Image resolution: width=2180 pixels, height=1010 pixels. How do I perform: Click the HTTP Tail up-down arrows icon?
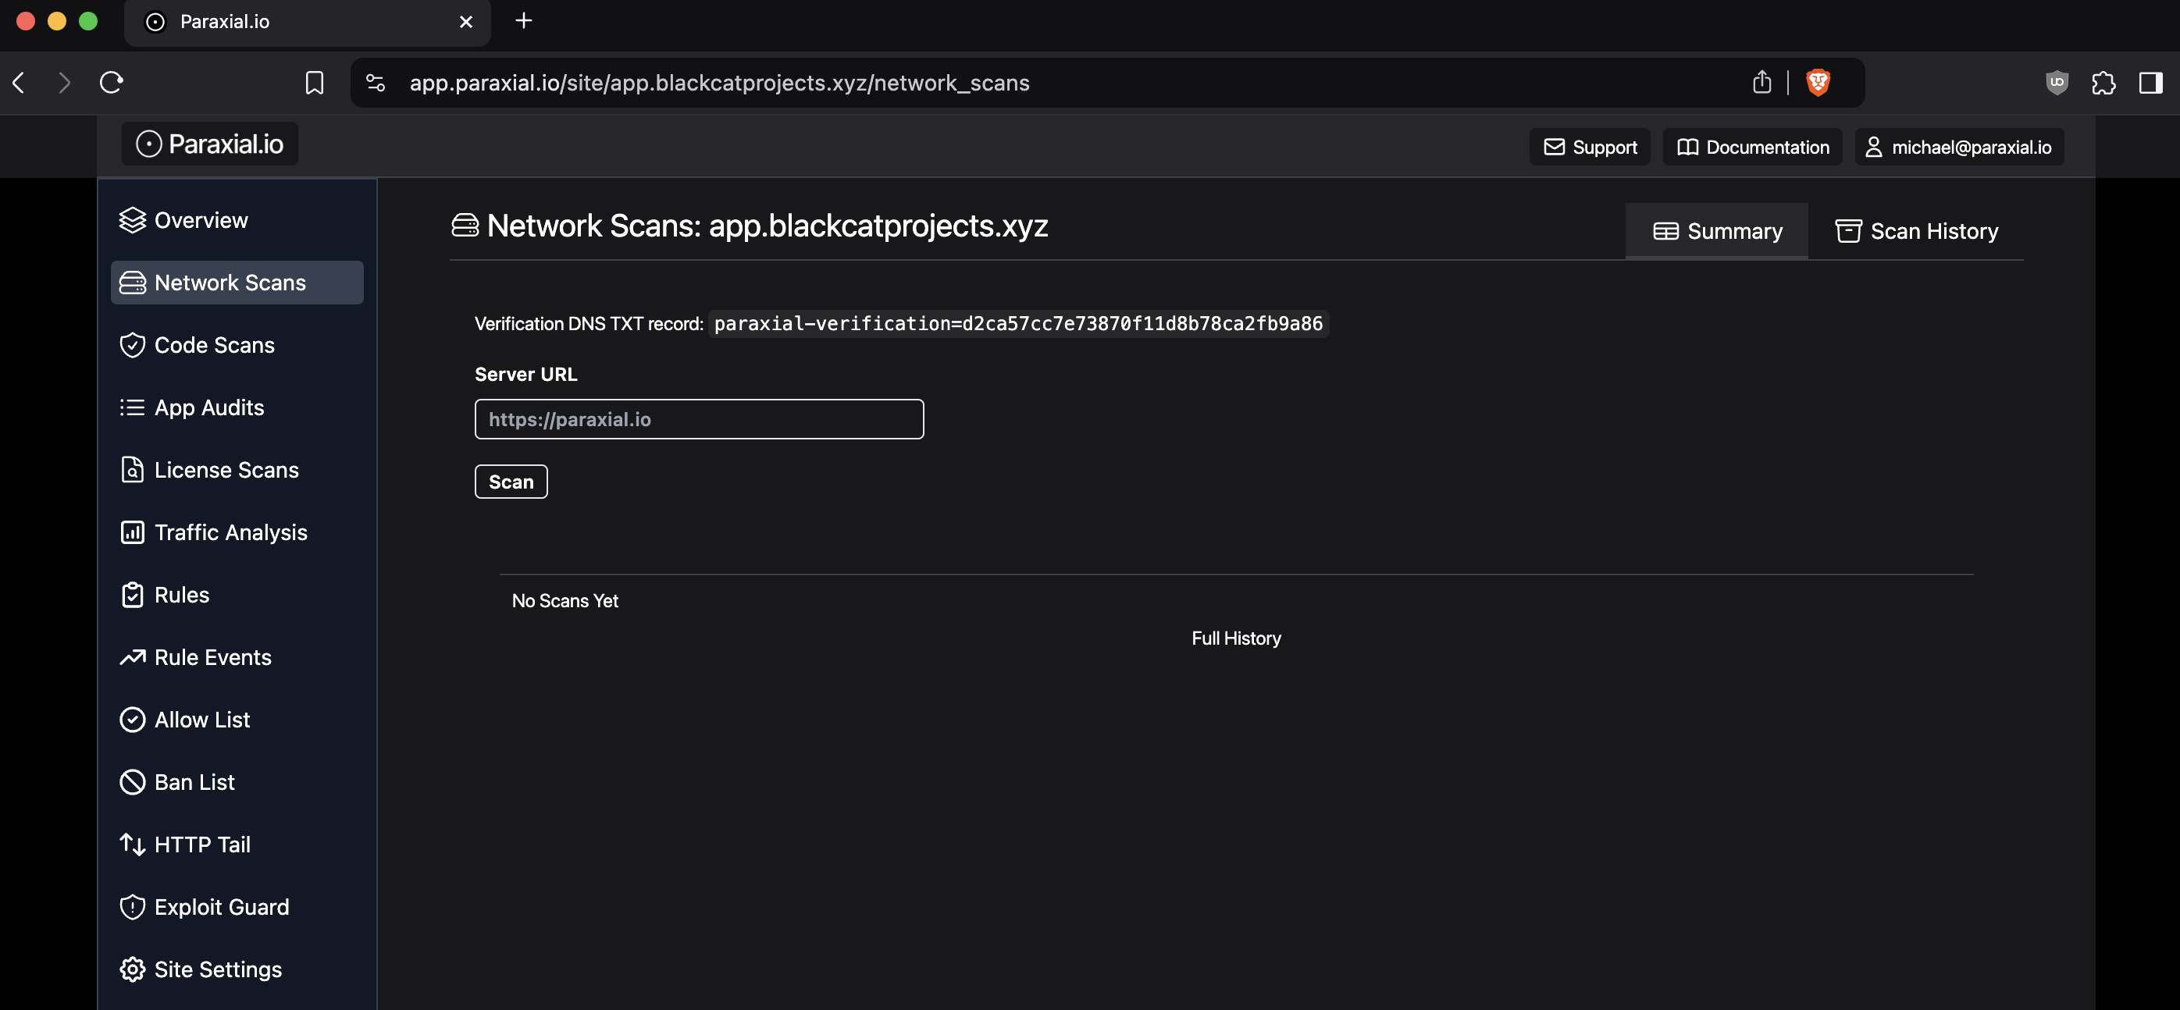[x=132, y=845]
